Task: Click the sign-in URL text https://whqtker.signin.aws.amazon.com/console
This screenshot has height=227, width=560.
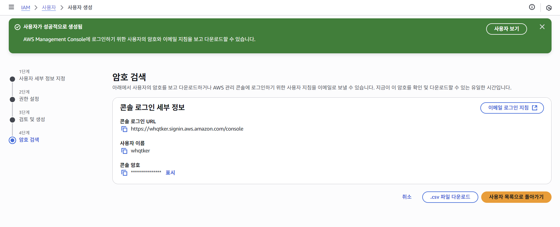Action: click(187, 129)
